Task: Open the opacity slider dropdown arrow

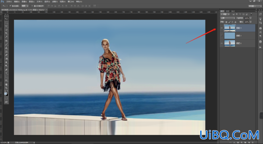Action: click(x=250, y=18)
